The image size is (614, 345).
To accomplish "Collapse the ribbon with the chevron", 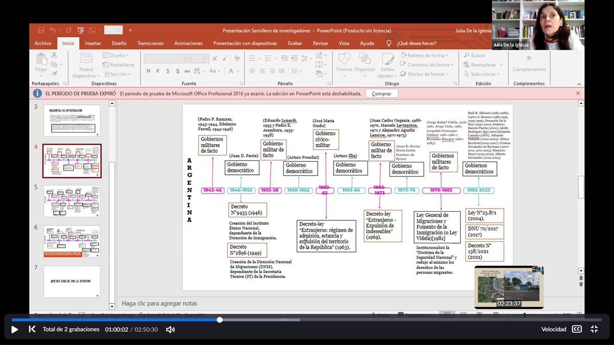I will (579, 84).
